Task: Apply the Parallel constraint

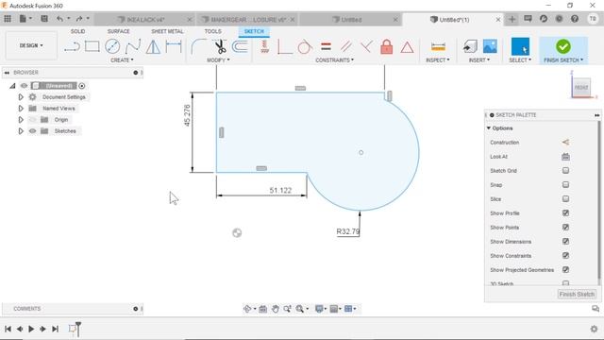Action: pos(346,46)
